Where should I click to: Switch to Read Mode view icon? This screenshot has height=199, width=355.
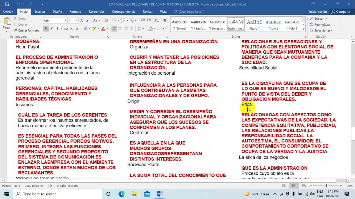coord(284,186)
